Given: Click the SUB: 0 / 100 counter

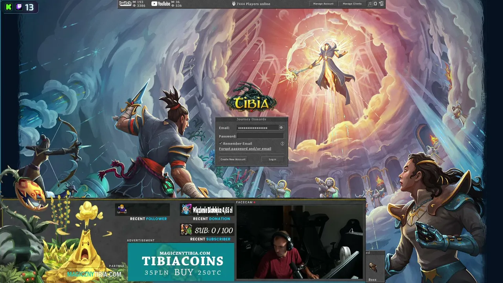Looking at the screenshot, I should (214, 230).
